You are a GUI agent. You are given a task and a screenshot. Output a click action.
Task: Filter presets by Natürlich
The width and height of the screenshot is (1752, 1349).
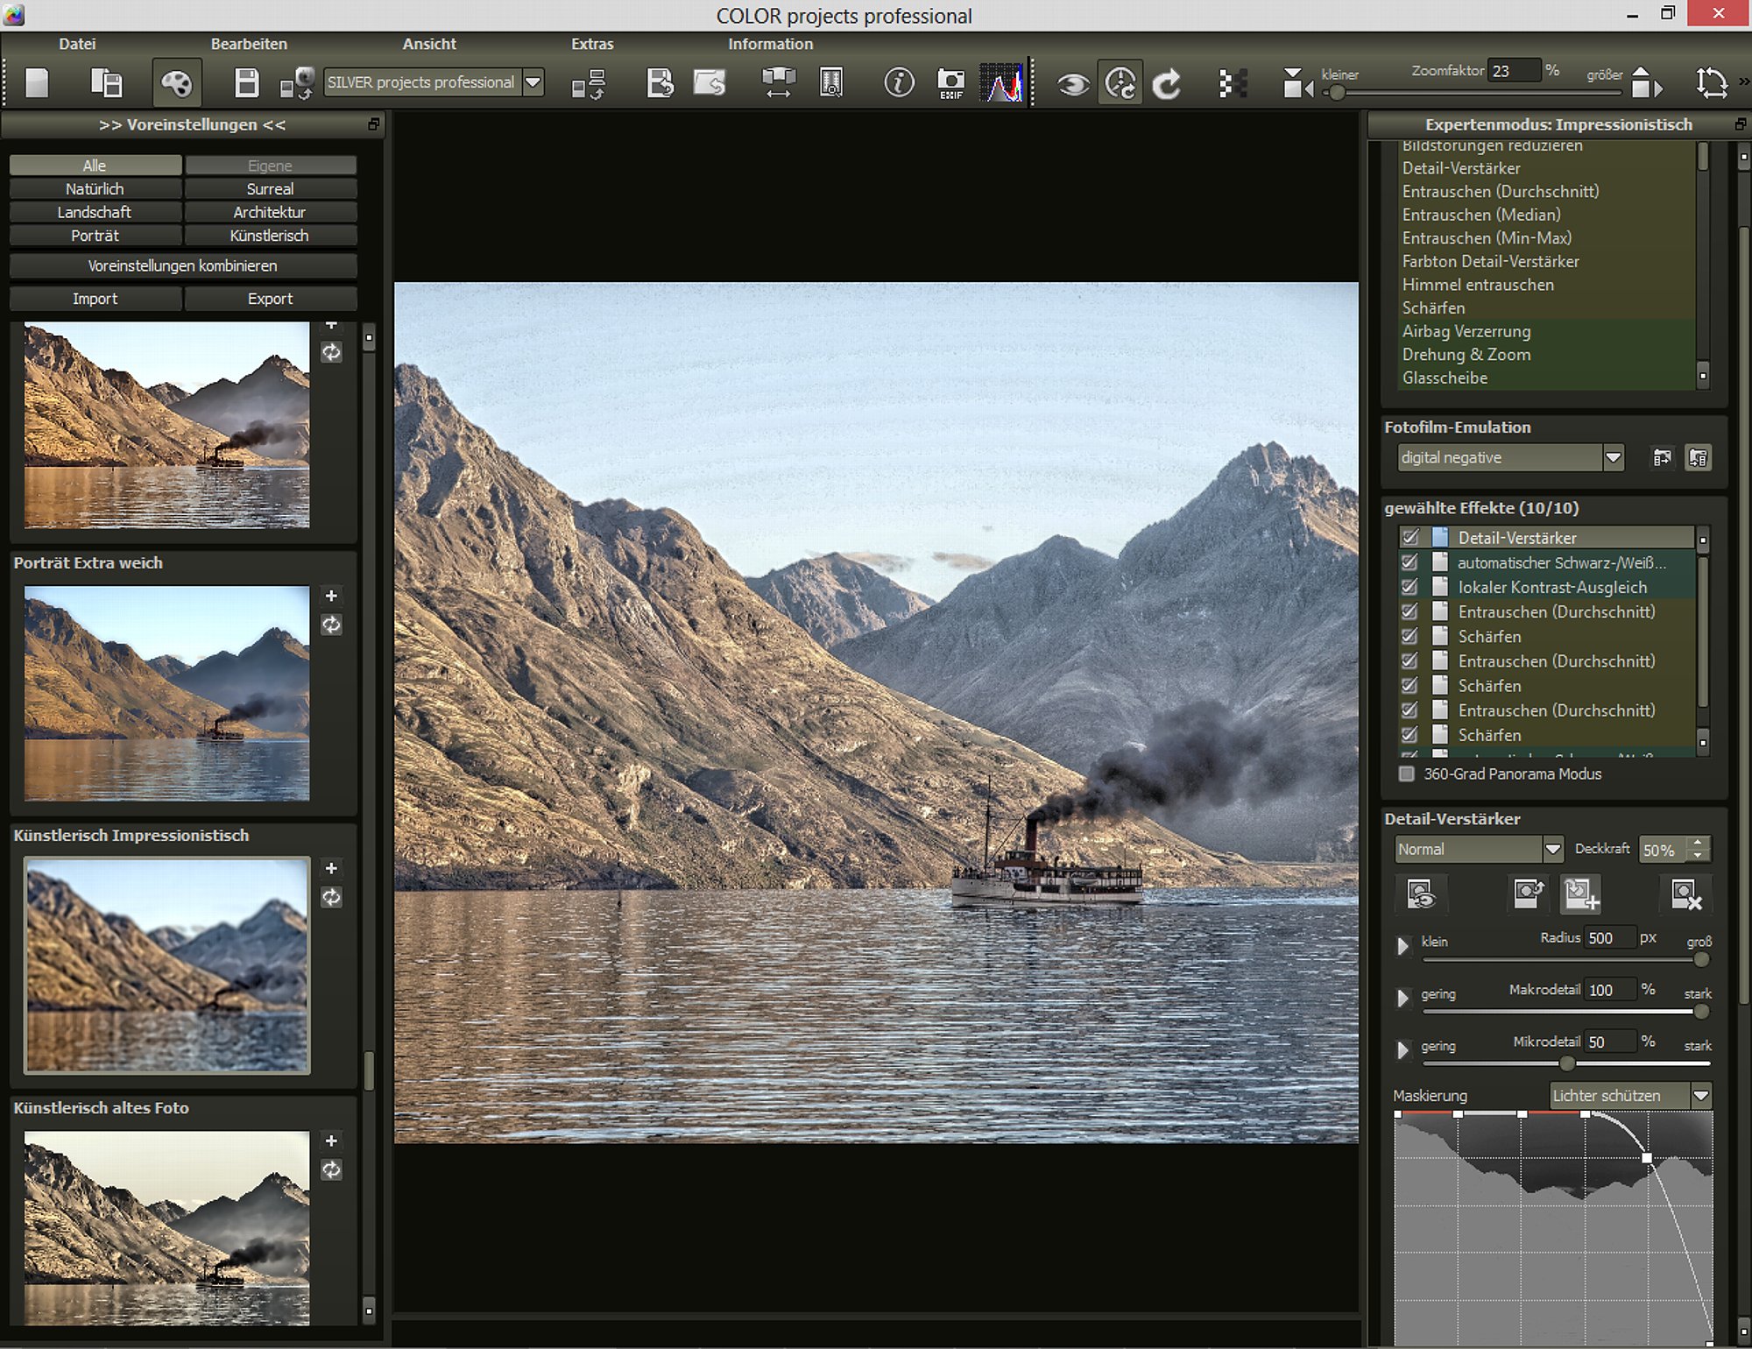[x=95, y=189]
